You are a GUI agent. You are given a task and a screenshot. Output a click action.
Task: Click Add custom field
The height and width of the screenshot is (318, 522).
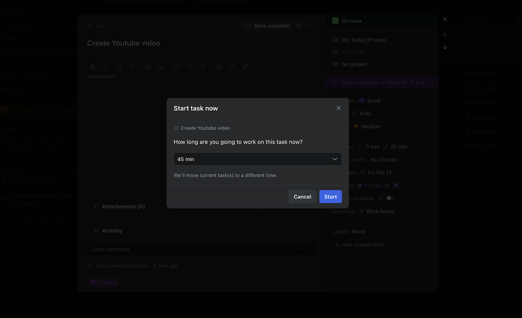pyautogui.click(x=359, y=245)
